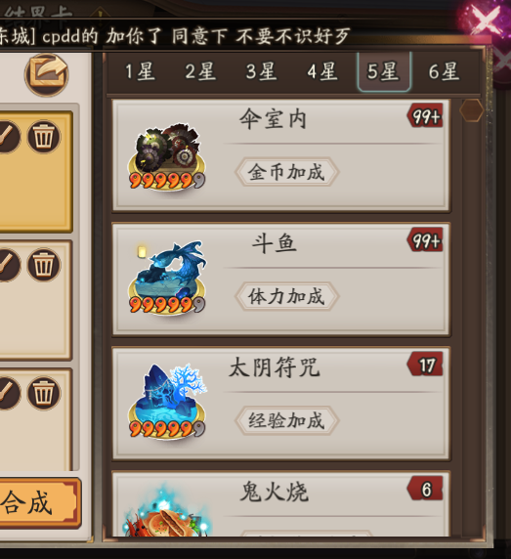Image resolution: width=511 pixels, height=559 pixels.
Task: Click the 经验加成 tag on 太阴符咒
Action: (287, 420)
